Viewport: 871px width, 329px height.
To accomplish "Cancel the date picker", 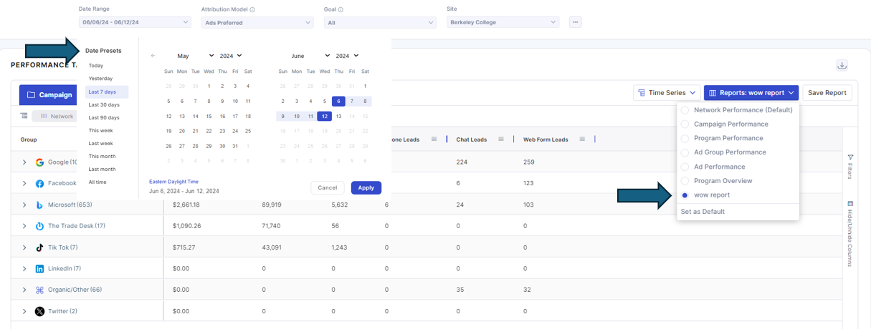I will pos(327,187).
